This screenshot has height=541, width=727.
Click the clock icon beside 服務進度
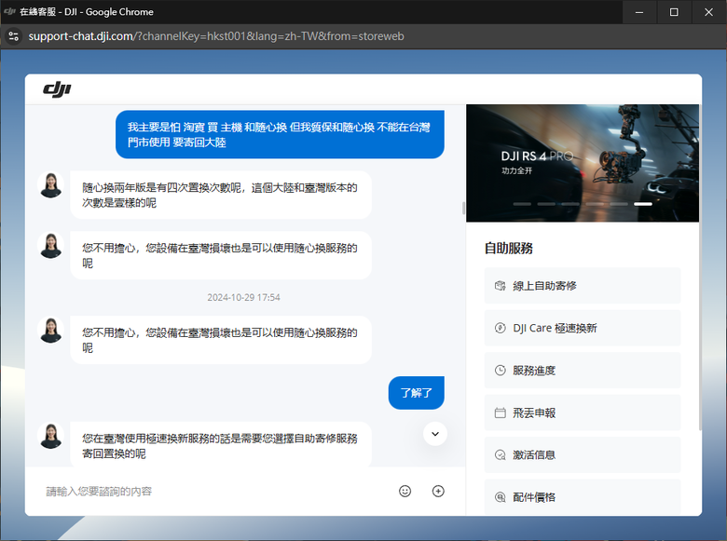500,370
